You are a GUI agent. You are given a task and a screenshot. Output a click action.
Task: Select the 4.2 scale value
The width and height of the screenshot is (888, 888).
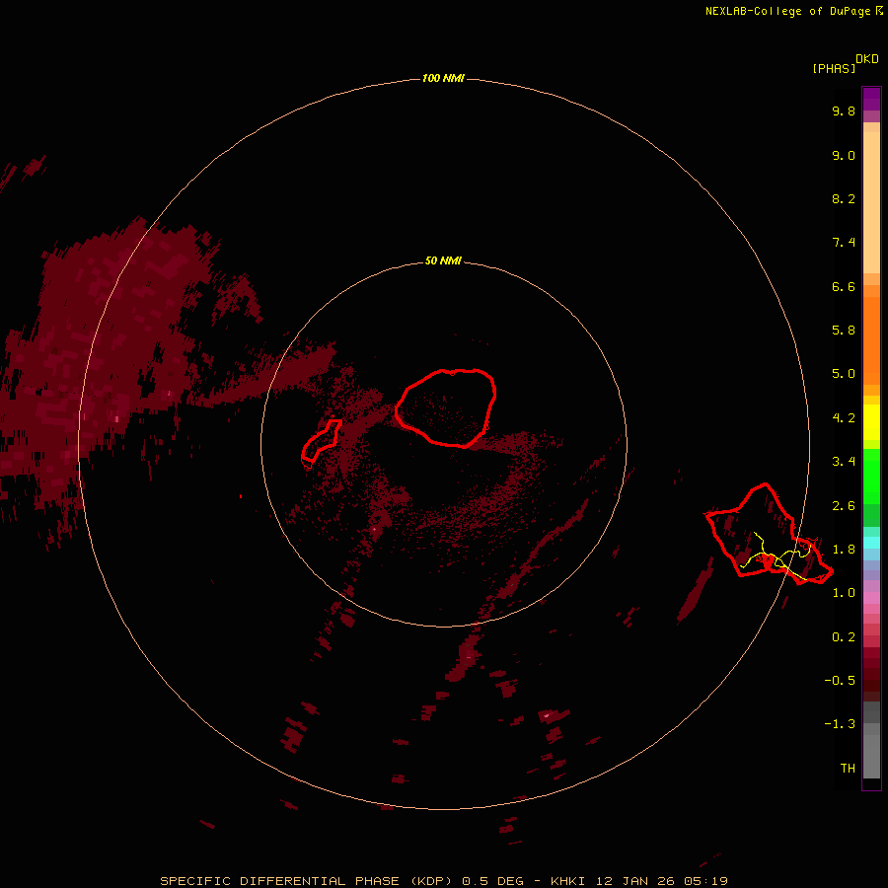pyautogui.click(x=844, y=418)
